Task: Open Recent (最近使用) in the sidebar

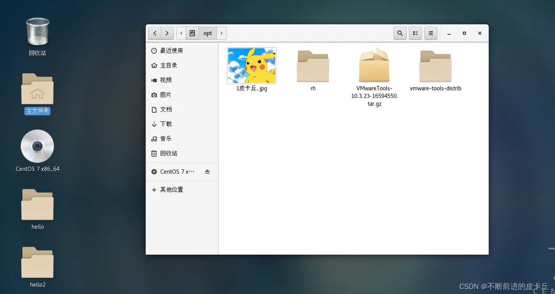Action: coord(182,51)
